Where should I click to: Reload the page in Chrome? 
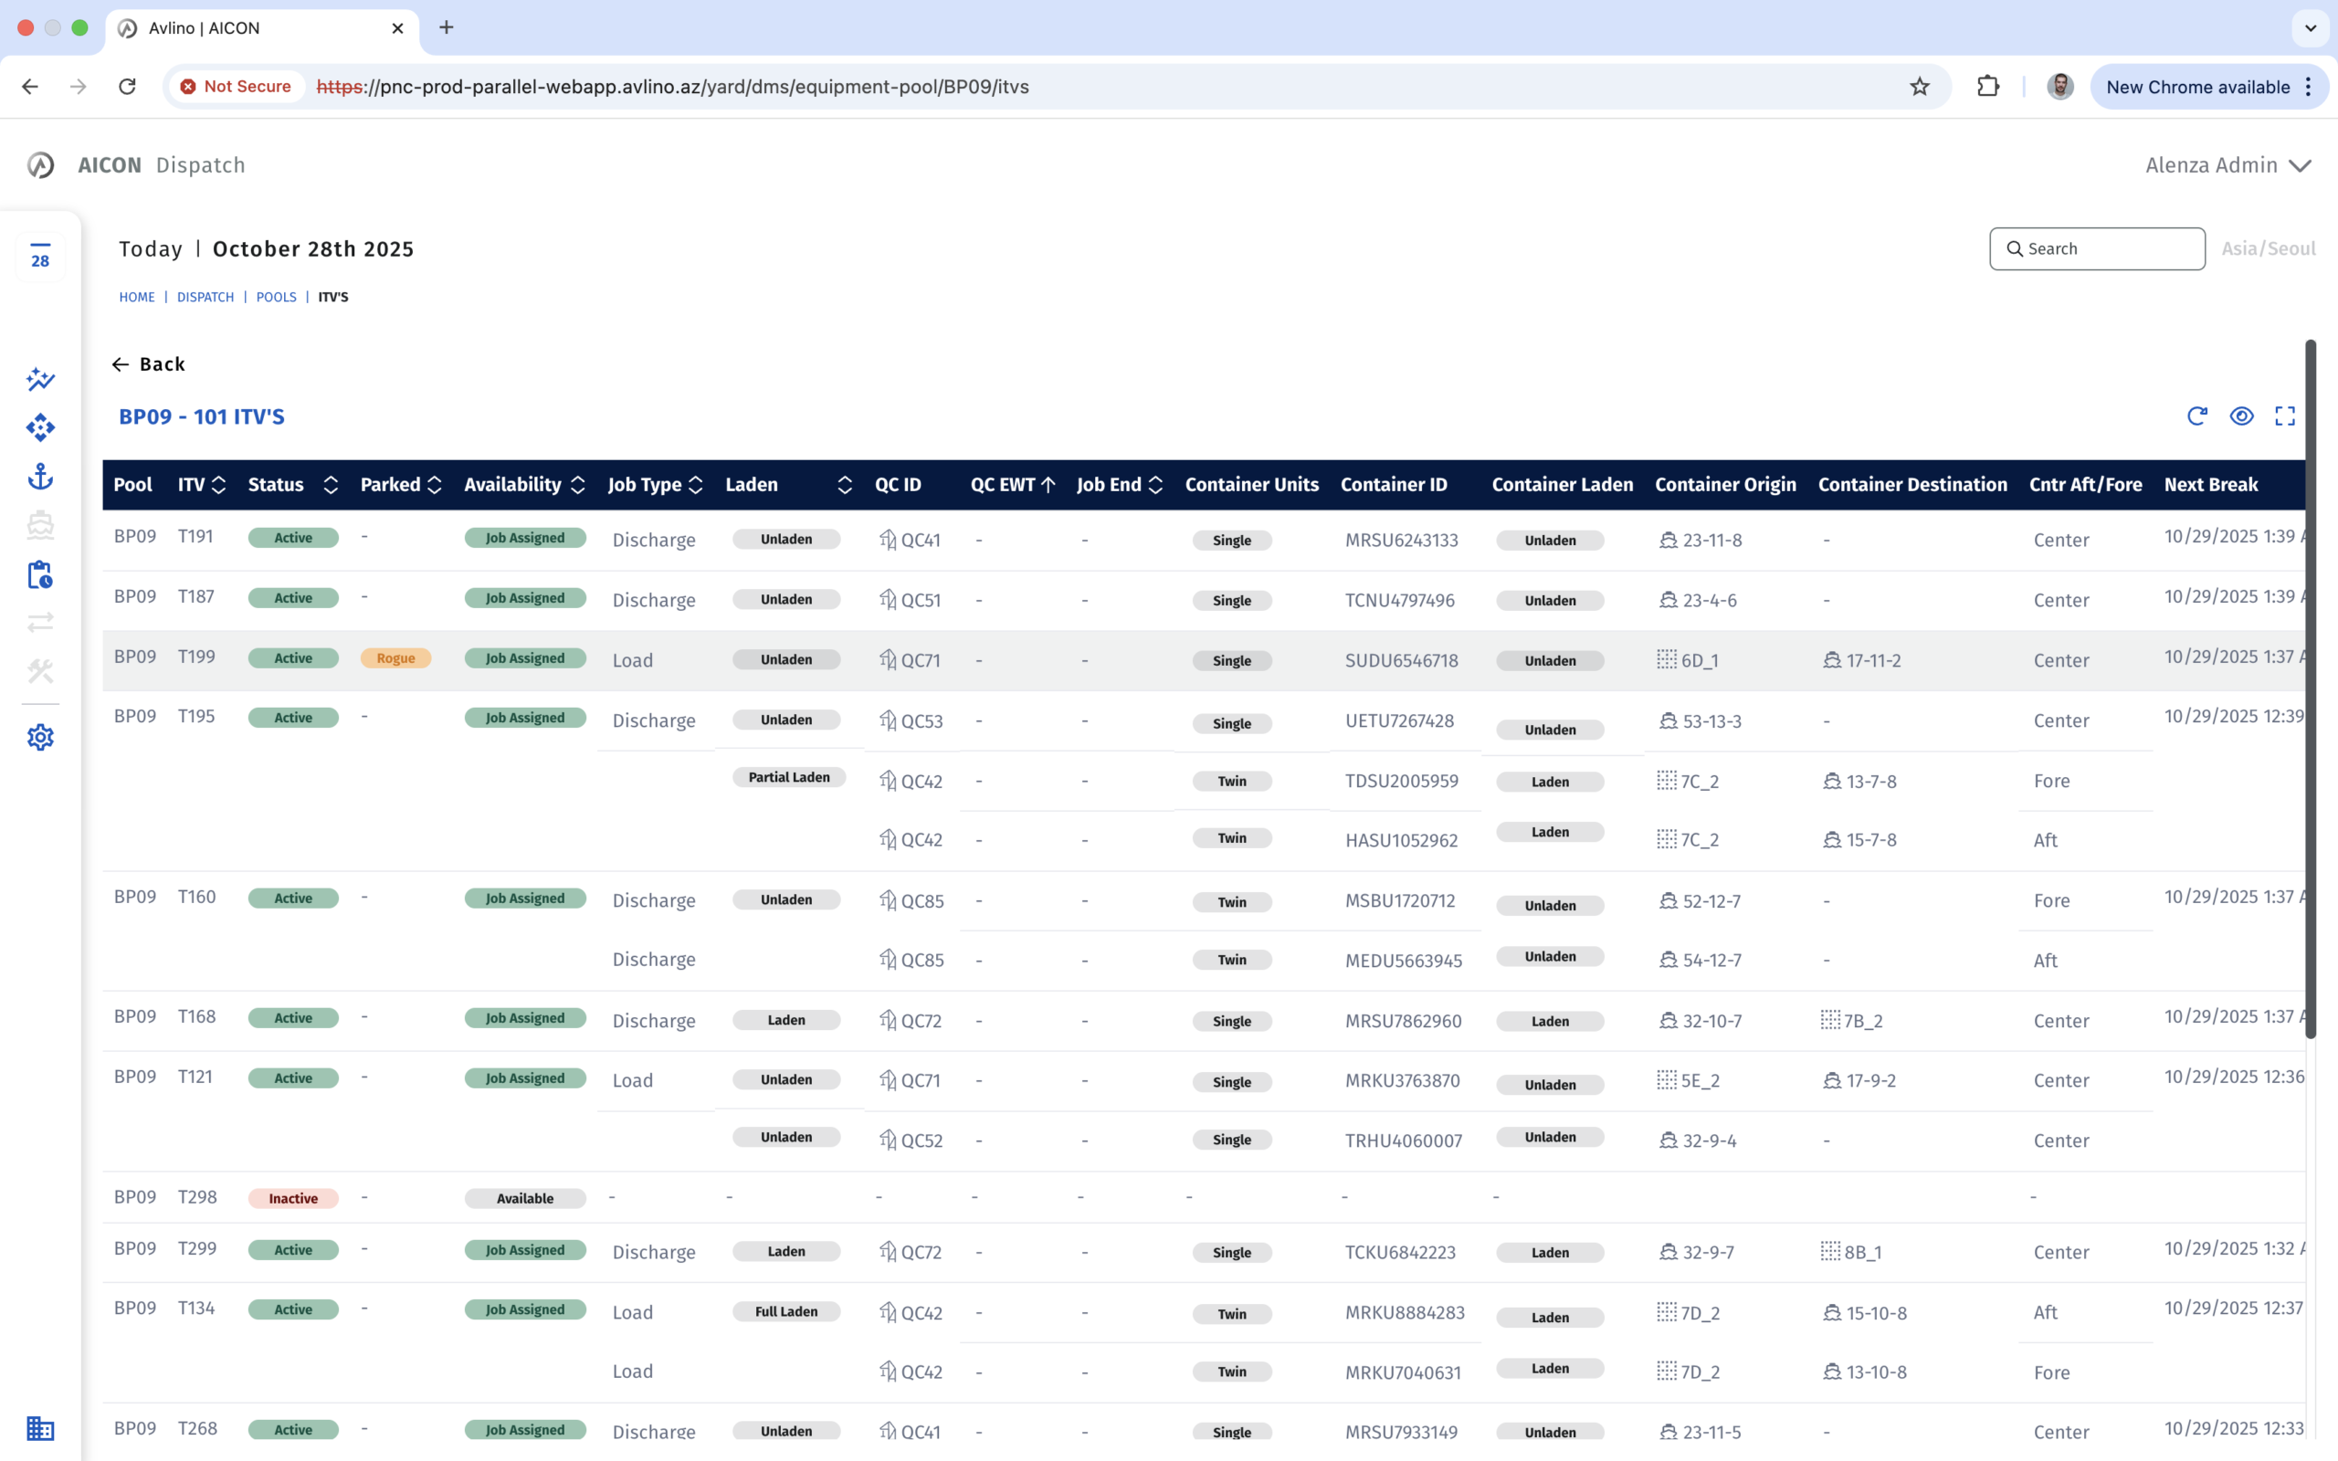(128, 87)
